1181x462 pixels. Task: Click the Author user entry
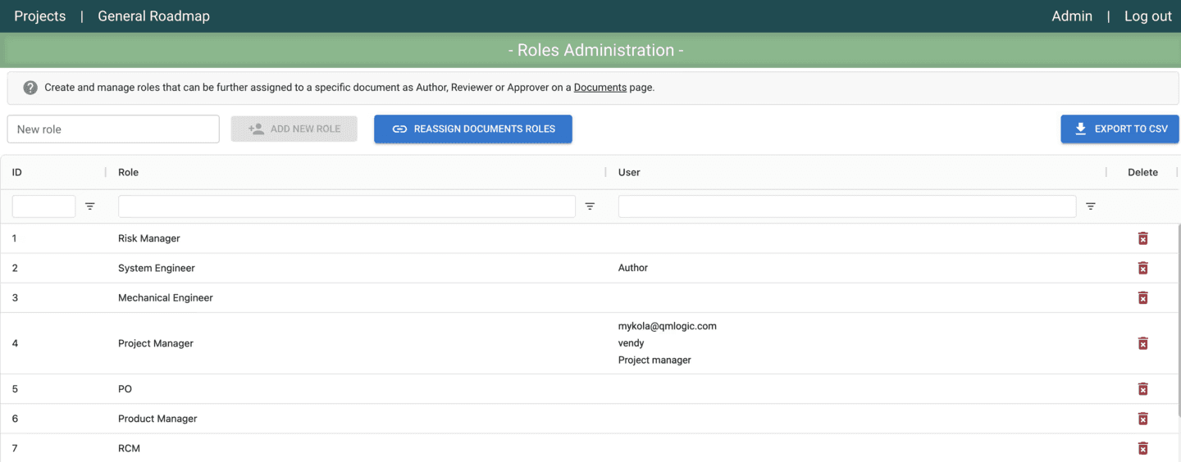click(633, 268)
